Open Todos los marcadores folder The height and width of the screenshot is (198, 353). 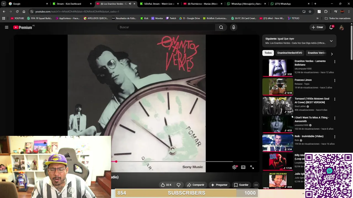tap(338, 18)
